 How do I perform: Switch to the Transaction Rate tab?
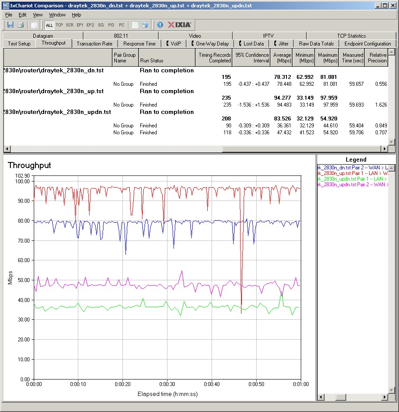[x=94, y=44]
